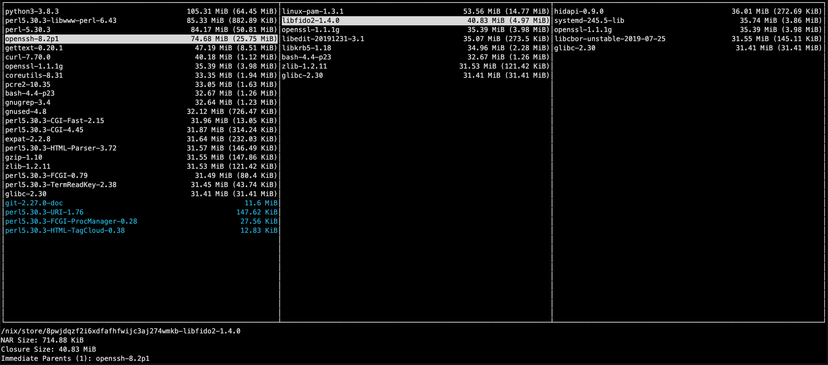Select zlib-1.2.11 in the middle pane
828x365 pixels.
415,66
